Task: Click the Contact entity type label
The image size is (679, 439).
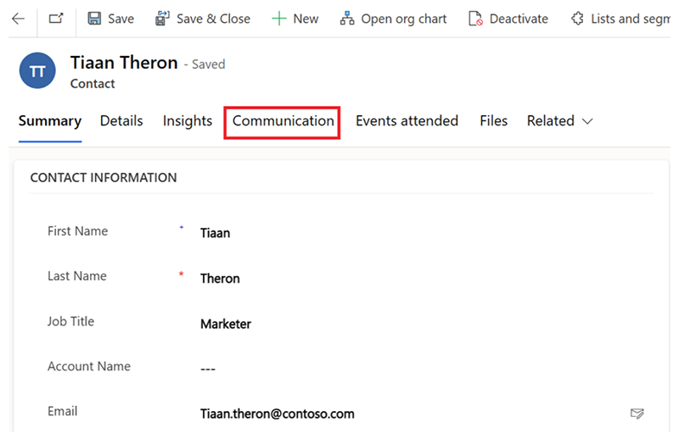Action: click(x=93, y=83)
